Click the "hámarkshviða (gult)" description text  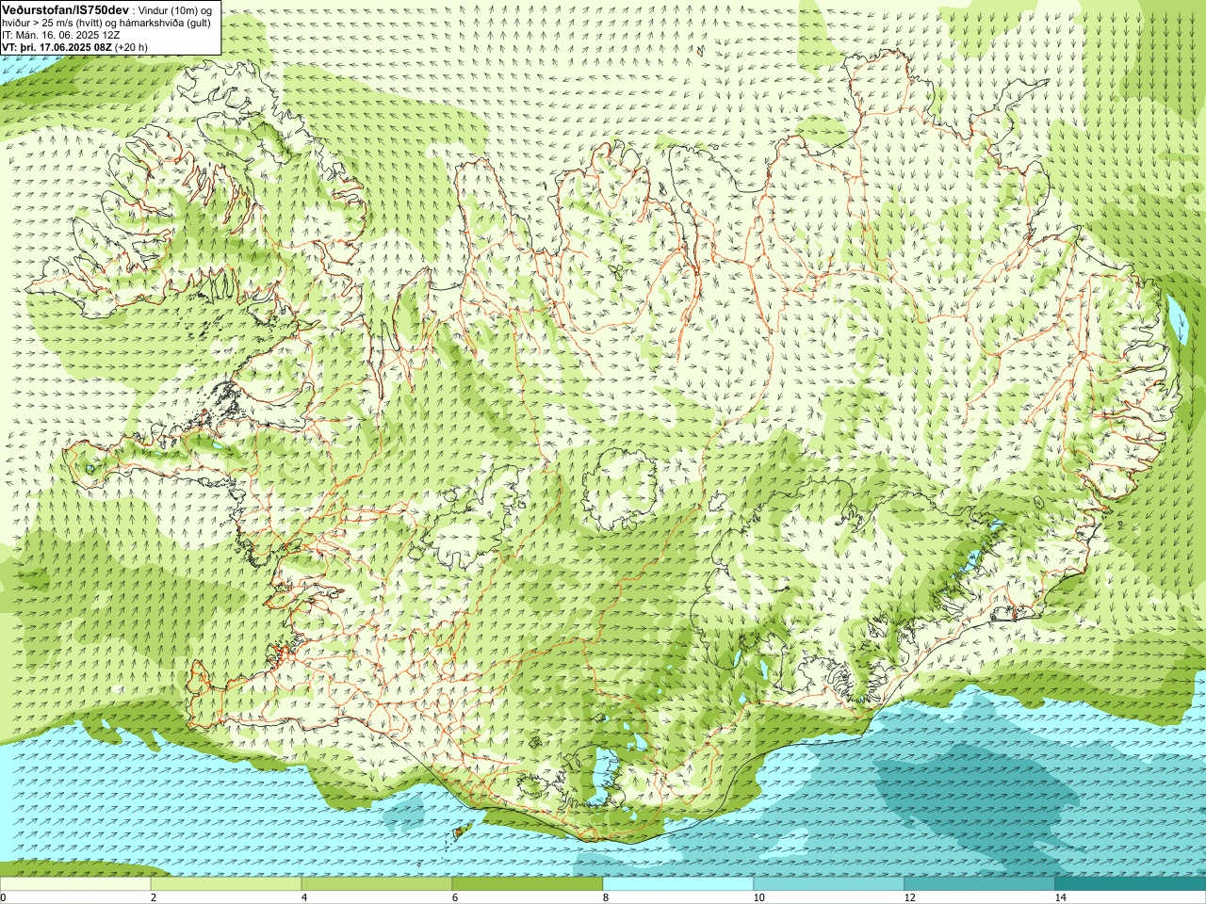[165, 23]
